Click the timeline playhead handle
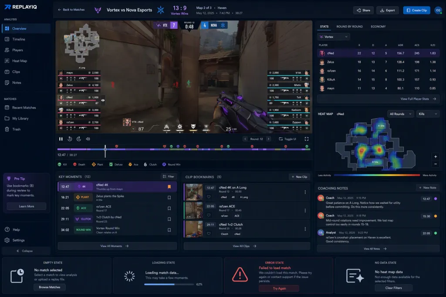This screenshot has height=297, width=446. point(105,149)
